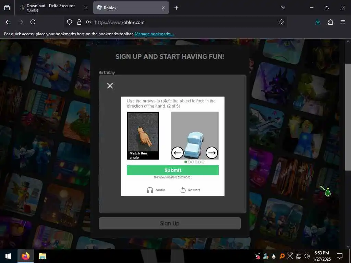
Task: Close the Delta Executor tab
Action: pos(86,8)
